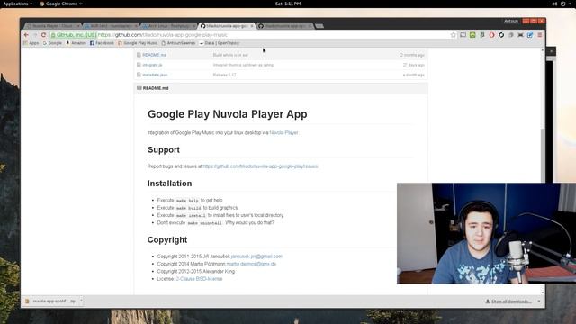Open the Data | OpenTopo bookmark
576x324 pixels.
click(220, 43)
